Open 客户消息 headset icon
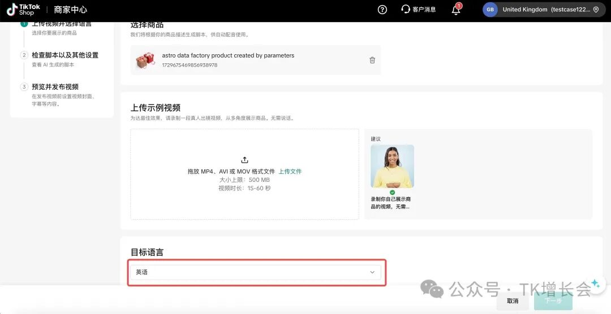 tap(406, 10)
